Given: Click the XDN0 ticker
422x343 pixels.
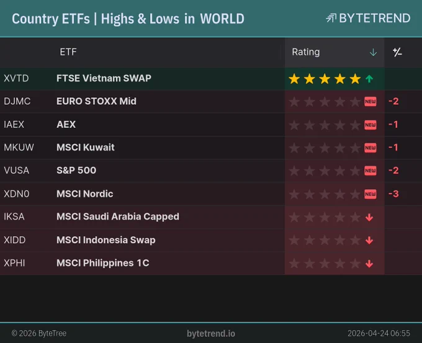Looking at the screenshot, I should 16,194.
